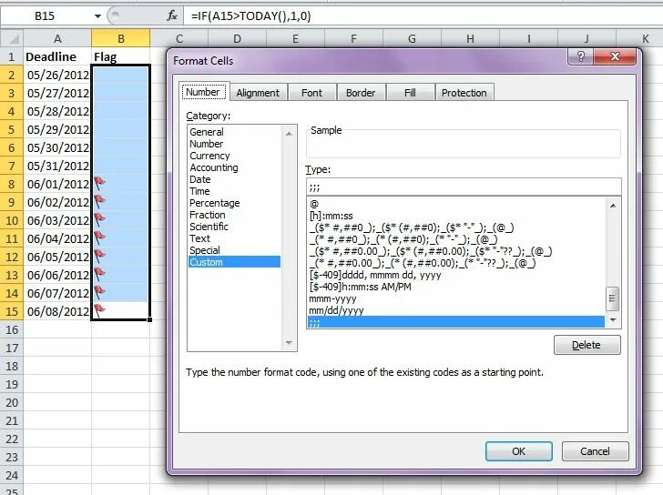This screenshot has height=495, width=663.
Task: Click the Flag header cell
Action: (120, 56)
